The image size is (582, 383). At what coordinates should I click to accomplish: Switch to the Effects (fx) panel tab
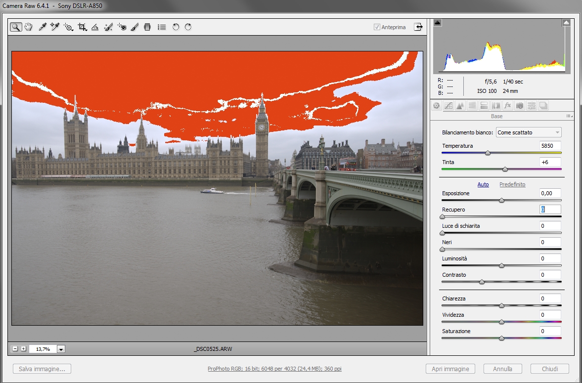click(x=508, y=106)
